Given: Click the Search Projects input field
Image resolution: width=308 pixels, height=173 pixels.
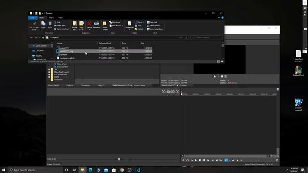Looking at the screenshot, I should (x=206, y=37).
